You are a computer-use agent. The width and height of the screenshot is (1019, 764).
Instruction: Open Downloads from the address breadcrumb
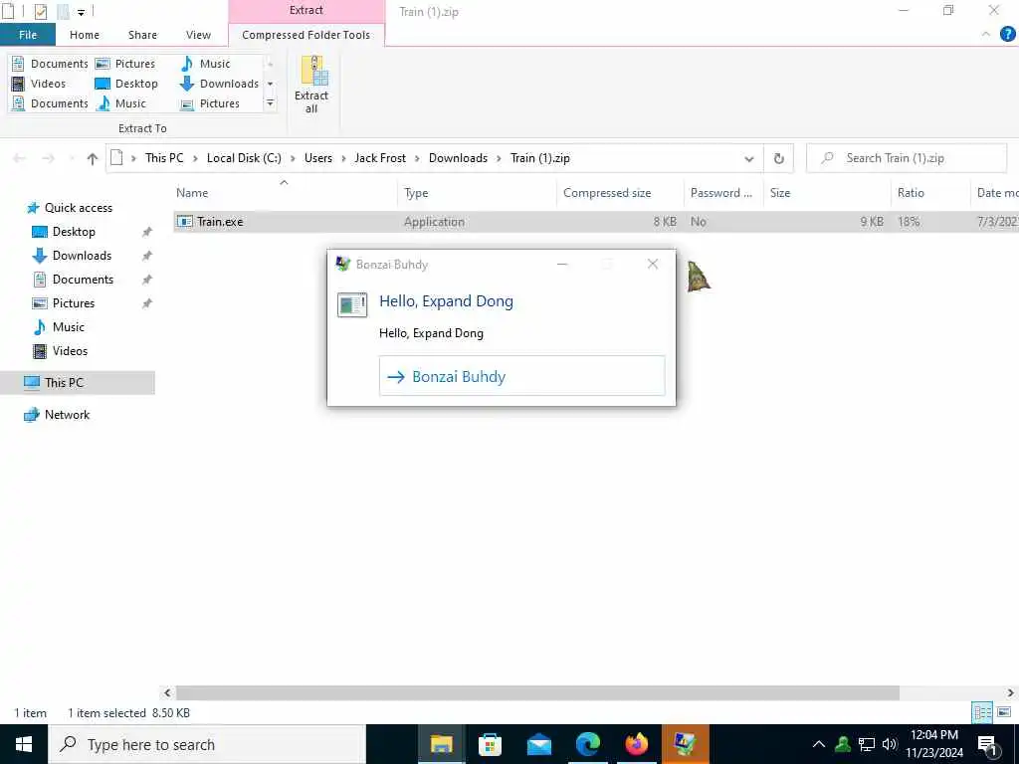coord(458,158)
